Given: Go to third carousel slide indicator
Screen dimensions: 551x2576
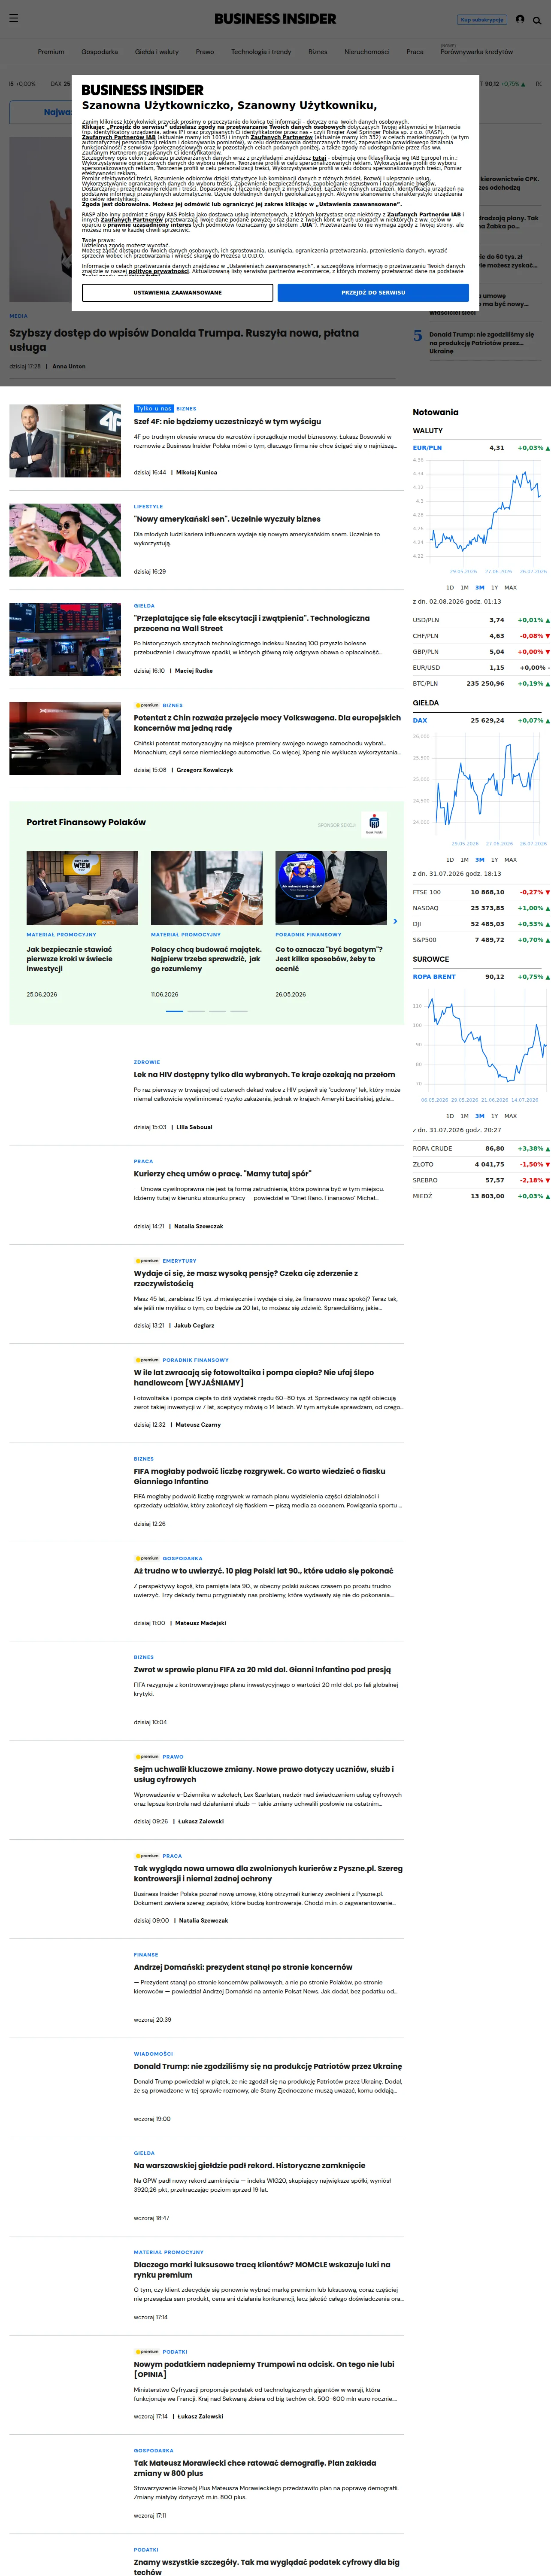Looking at the screenshot, I should pyautogui.click(x=217, y=1011).
